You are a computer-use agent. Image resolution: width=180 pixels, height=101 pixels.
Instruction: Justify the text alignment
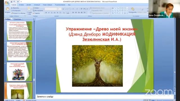[82, 13]
